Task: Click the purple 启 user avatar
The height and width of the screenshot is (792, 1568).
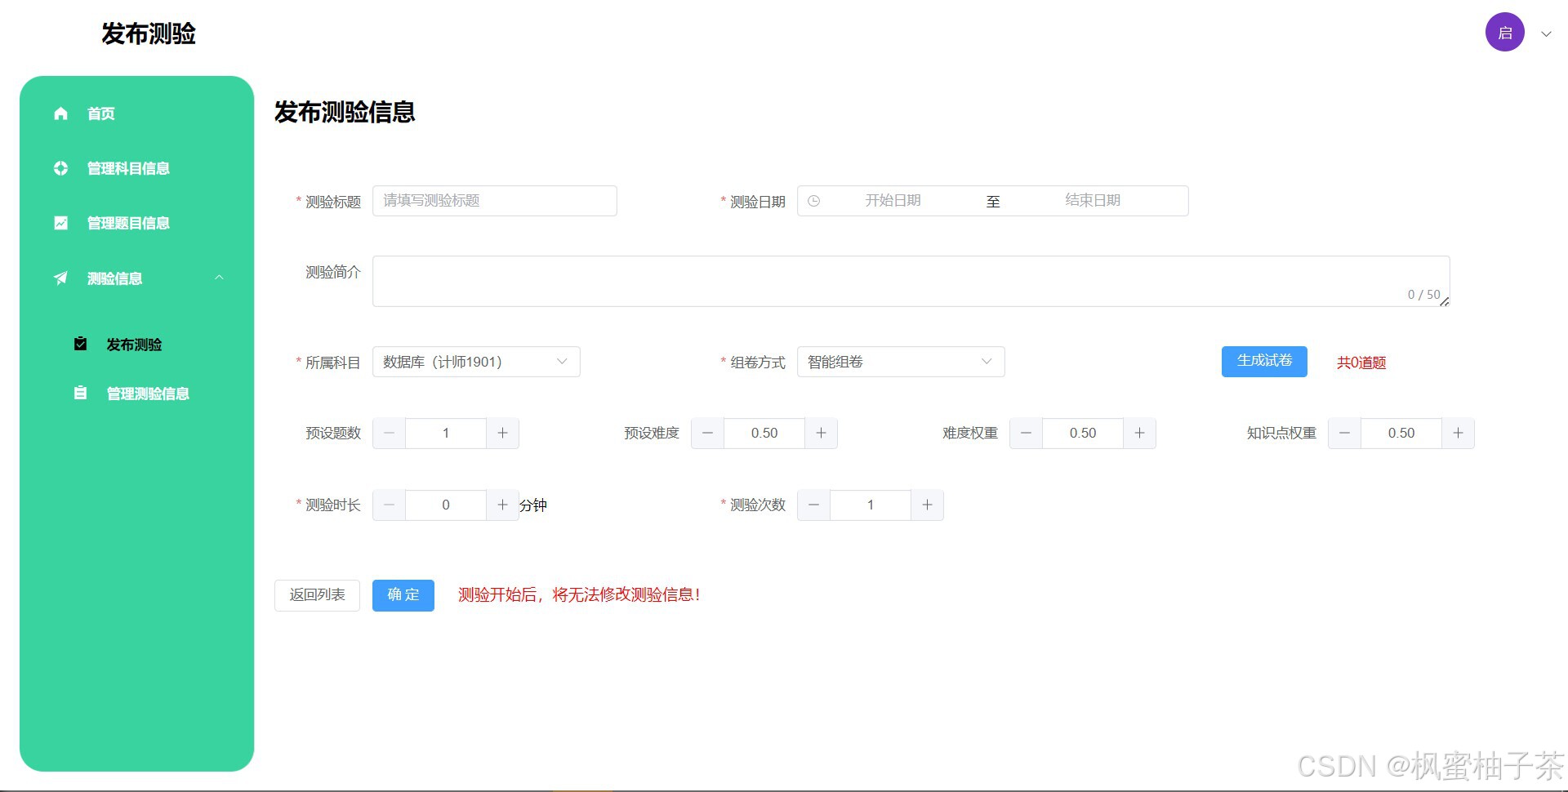Action: coord(1504,33)
